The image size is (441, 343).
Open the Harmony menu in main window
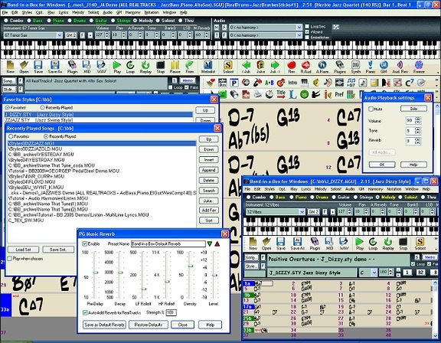[132, 13]
